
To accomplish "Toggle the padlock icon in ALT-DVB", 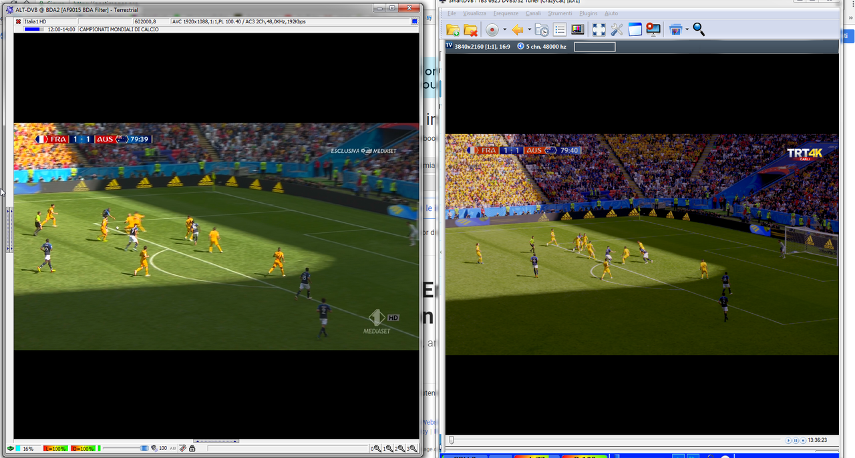I will tap(192, 448).
